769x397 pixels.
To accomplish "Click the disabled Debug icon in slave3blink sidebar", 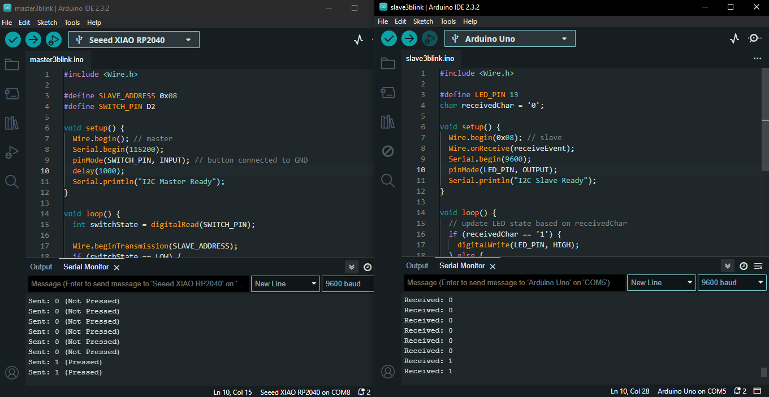I will tap(388, 151).
